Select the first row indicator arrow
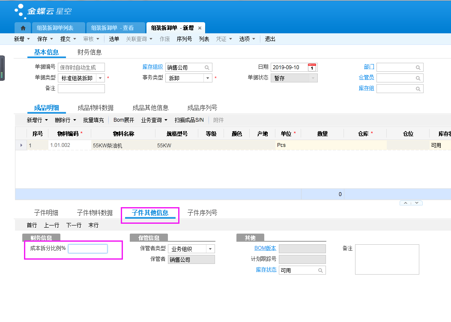The height and width of the screenshot is (322, 451). [21, 145]
